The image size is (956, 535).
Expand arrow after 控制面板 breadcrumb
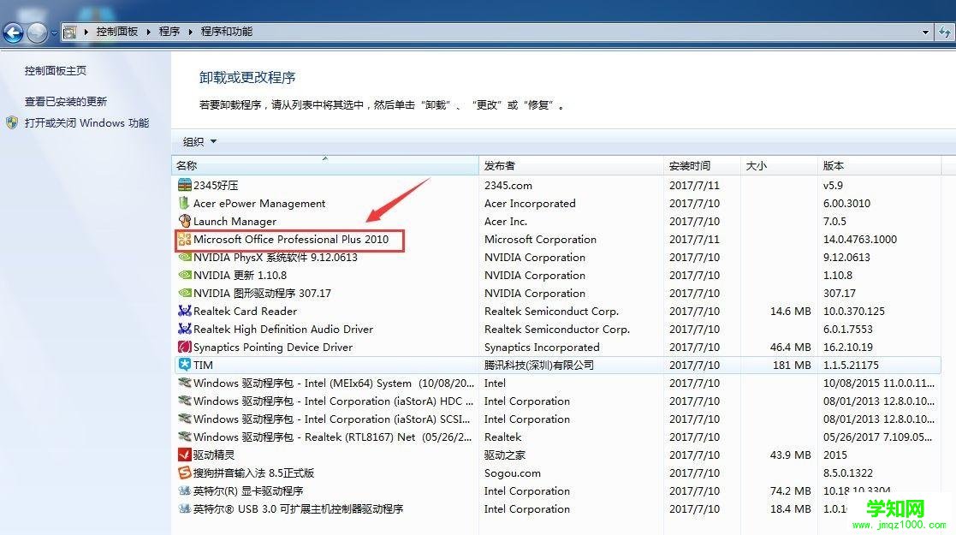point(148,32)
